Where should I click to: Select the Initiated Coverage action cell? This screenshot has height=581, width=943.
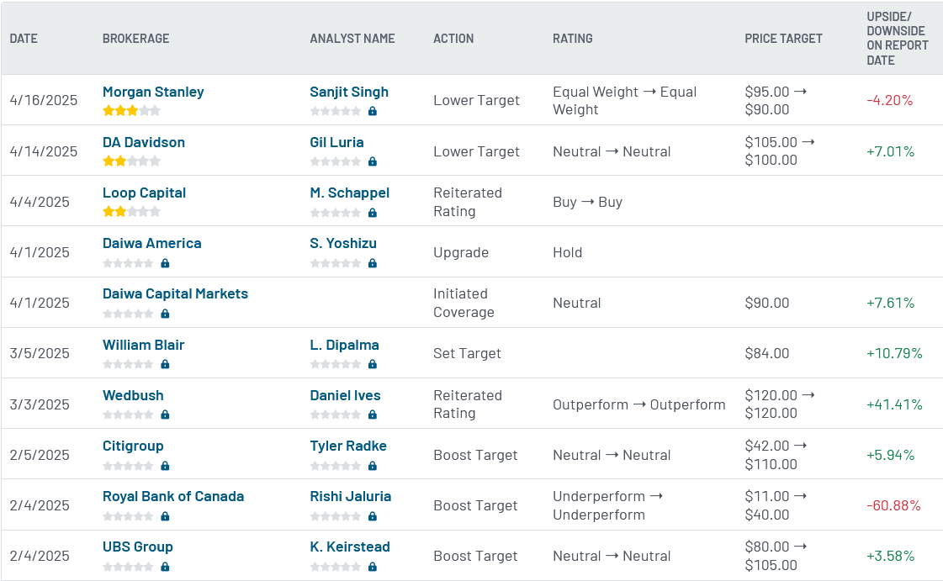click(x=464, y=303)
